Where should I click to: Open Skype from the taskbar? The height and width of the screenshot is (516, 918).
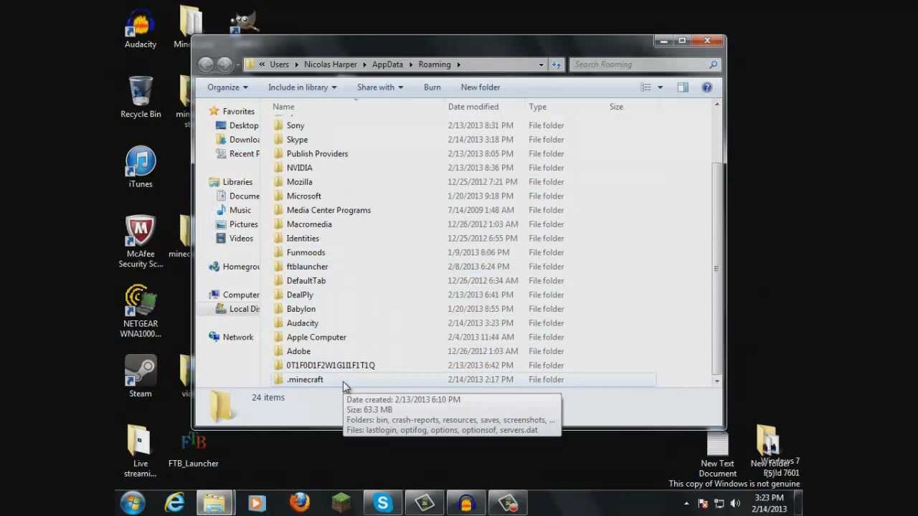tap(382, 503)
